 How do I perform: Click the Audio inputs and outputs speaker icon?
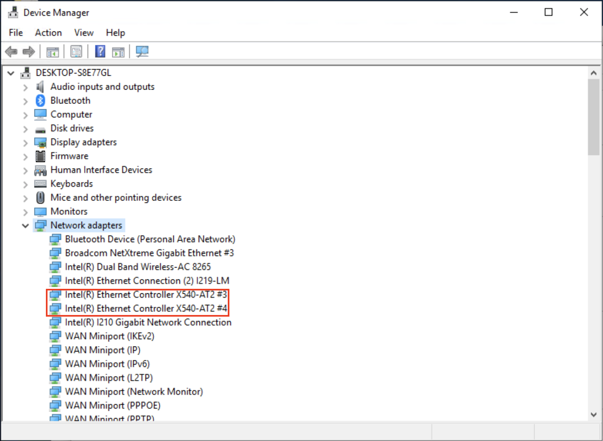coord(40,87)
